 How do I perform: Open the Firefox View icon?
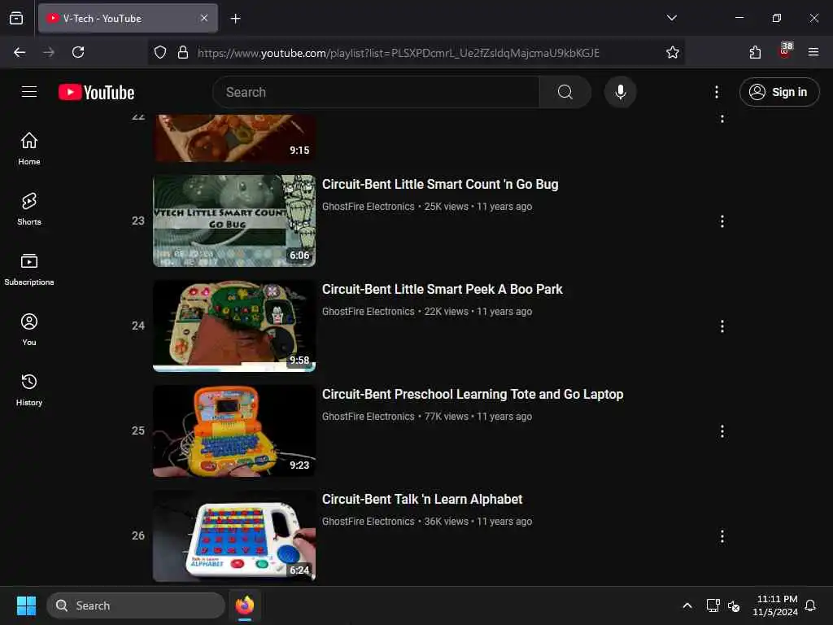[16, 18]
